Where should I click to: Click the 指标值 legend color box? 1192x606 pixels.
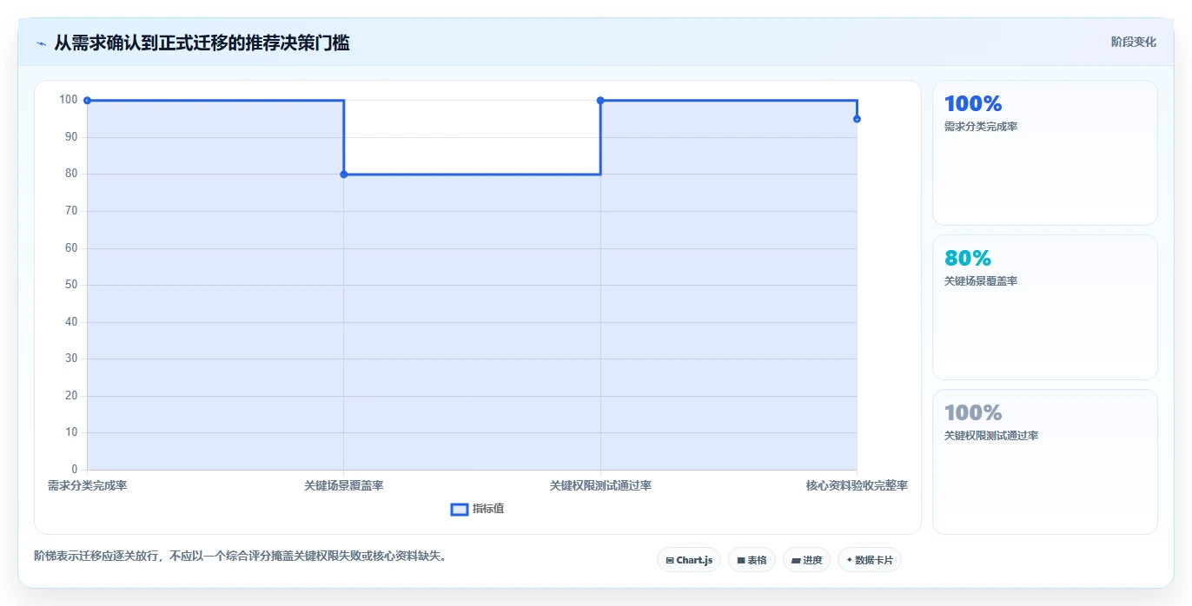tap(460, 509)
